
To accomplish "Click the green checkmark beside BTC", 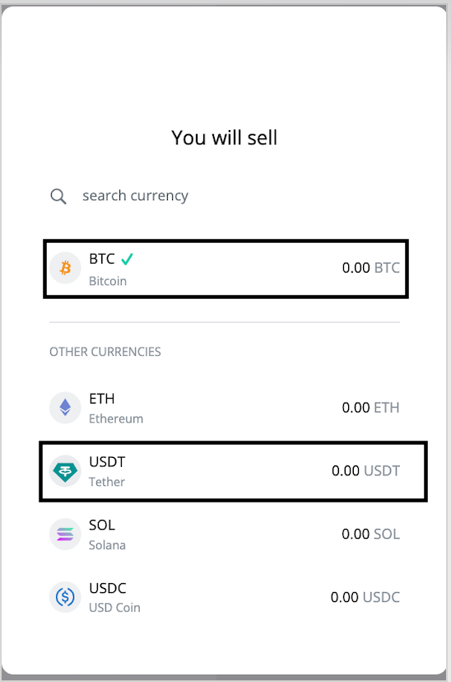I will pyautogui.click(x=127, y=259).
